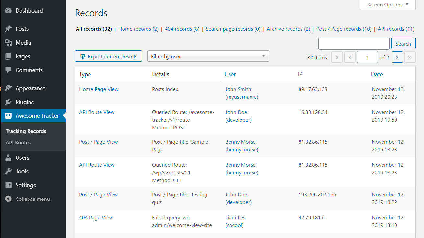Filter by 404 records (8)

pyautogui.click(x=182, y=29)
